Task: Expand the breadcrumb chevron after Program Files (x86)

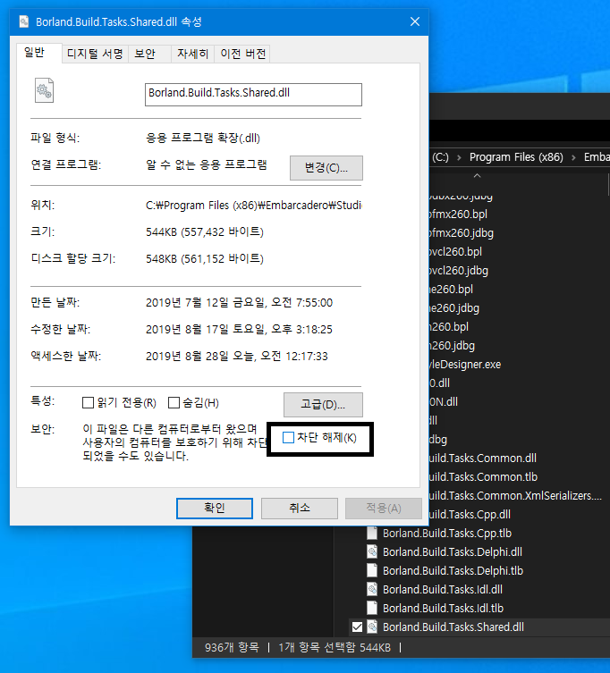Action: (573, 156)
